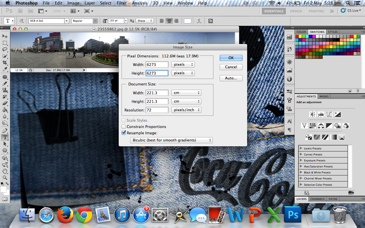Open the Width units dropdown showing pixels

(x=183, y=64)
